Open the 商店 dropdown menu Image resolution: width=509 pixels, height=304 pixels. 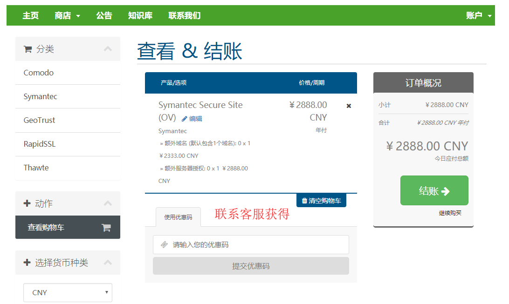coord(67,15)
